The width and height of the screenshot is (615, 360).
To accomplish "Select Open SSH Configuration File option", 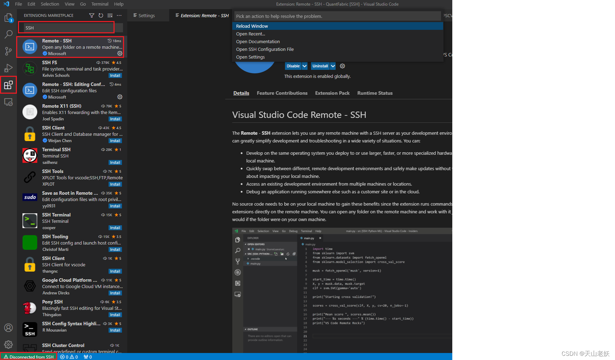I will (x=338, y=49).
